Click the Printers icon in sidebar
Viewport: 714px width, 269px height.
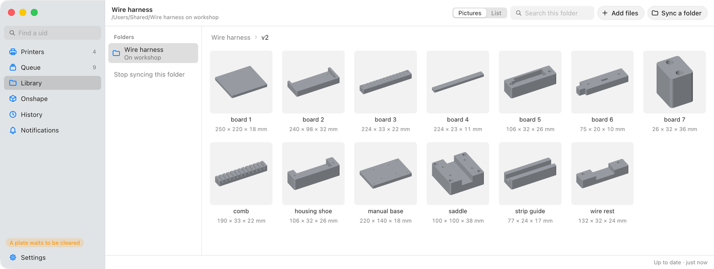[x=13, y=52]
